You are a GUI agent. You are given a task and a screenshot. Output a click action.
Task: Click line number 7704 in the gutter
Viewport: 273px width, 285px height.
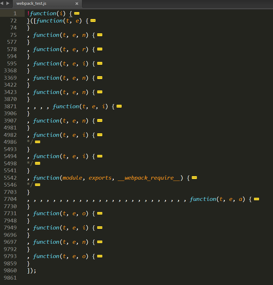click(x=10, y=199)
